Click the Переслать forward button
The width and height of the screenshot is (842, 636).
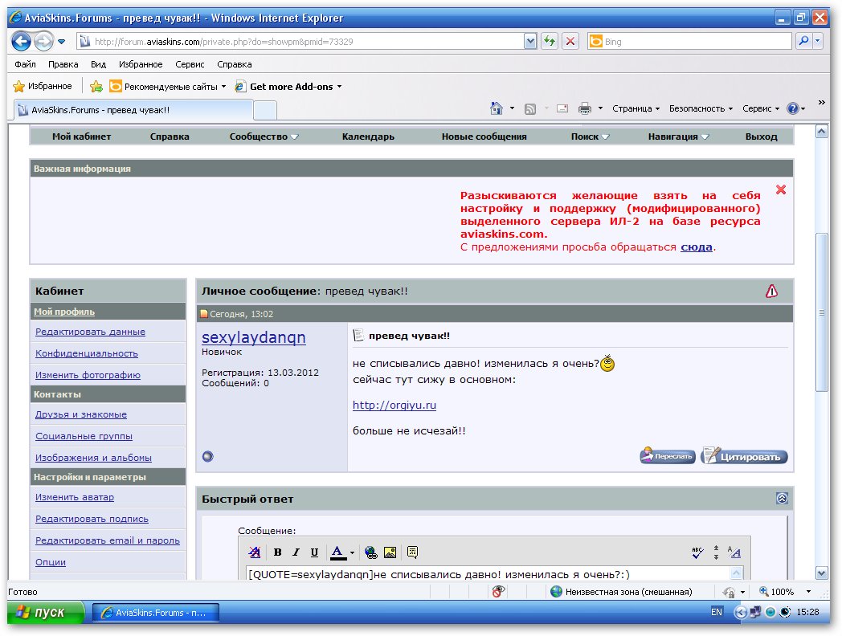coord(668,455)
